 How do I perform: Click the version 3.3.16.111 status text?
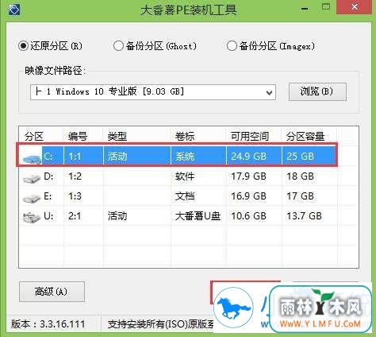coord(48,323)
